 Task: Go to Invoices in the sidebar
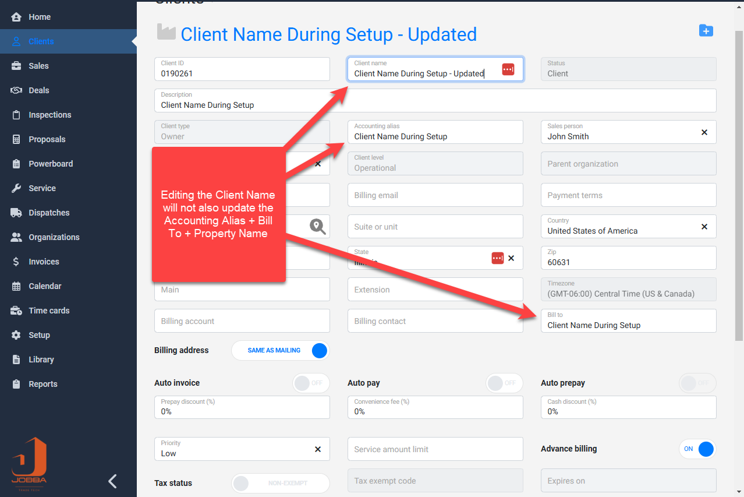click(x=44, y=262)
